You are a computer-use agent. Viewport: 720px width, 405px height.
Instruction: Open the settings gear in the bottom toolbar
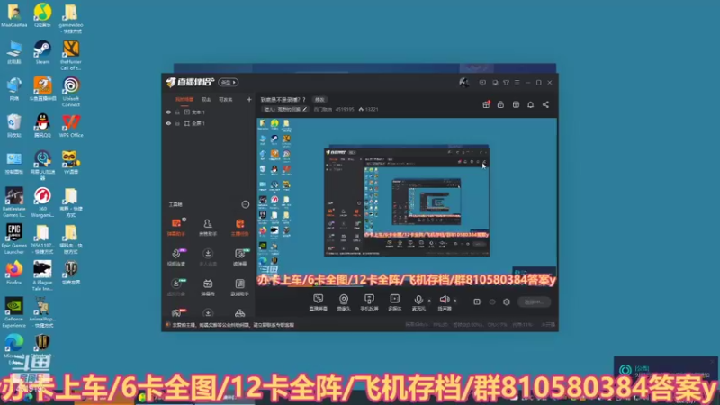click(x=507, y=301)
